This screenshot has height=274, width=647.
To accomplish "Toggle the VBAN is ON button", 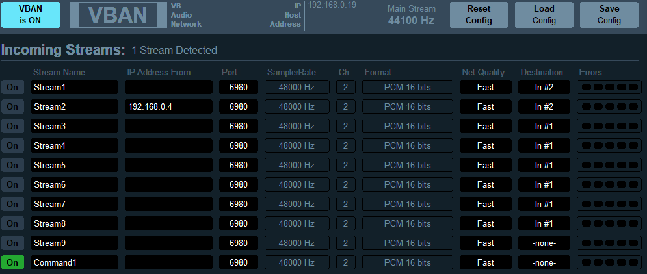I will (x=30, y=15).
